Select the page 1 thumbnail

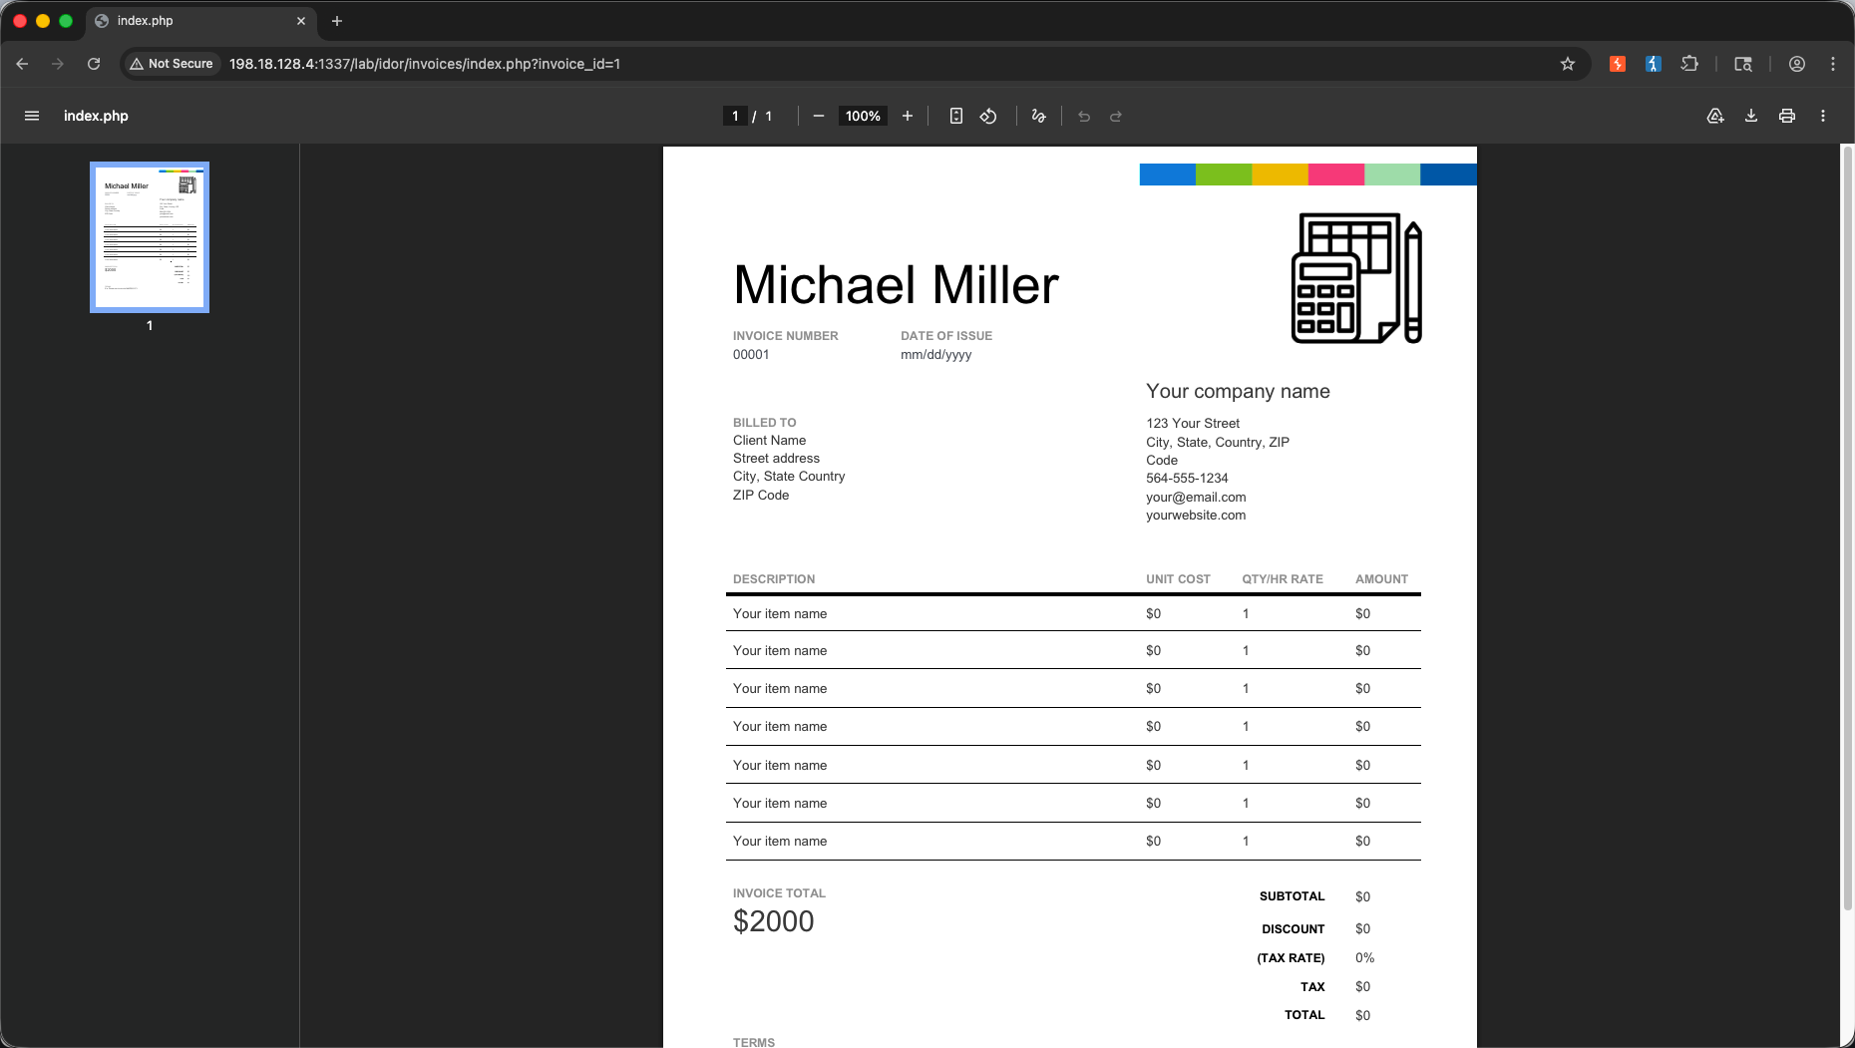(x=150, y=237)
